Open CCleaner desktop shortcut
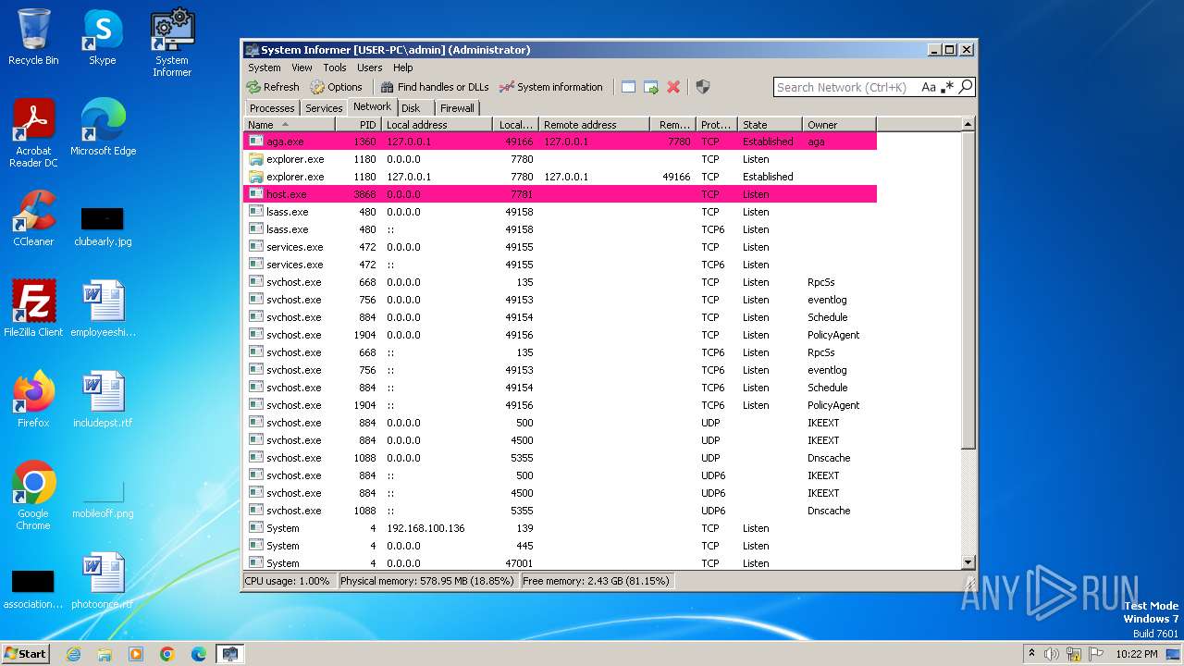The width and height of the screenshot is (1184, 666). pyautogui.click(x=33, y=218)
